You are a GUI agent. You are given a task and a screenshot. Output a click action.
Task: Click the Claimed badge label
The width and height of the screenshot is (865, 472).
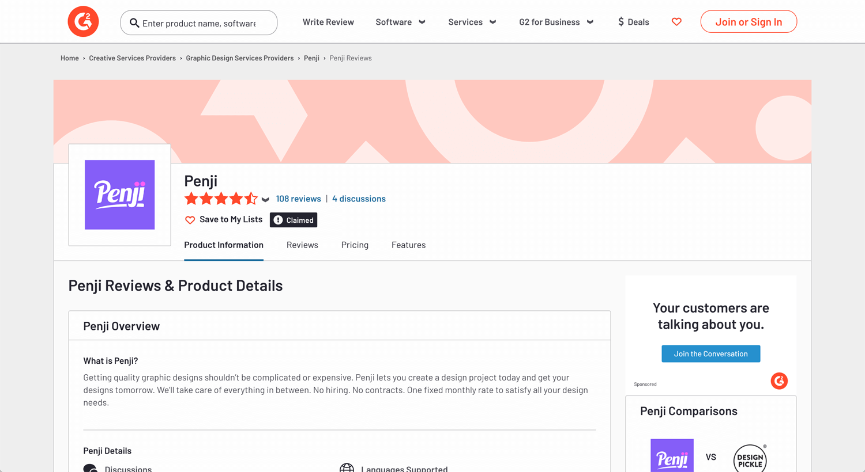tap(300, 220)
